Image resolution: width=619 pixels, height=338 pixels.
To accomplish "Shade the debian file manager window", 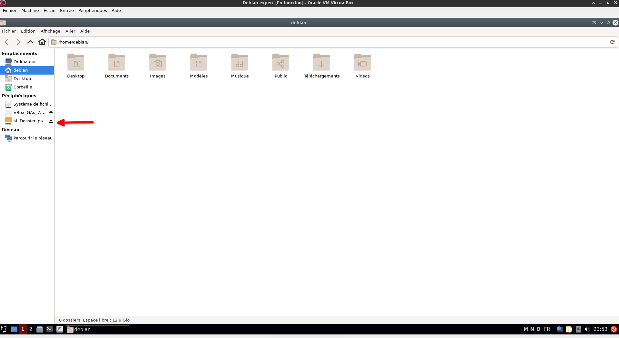I will [x=594, y=23].
